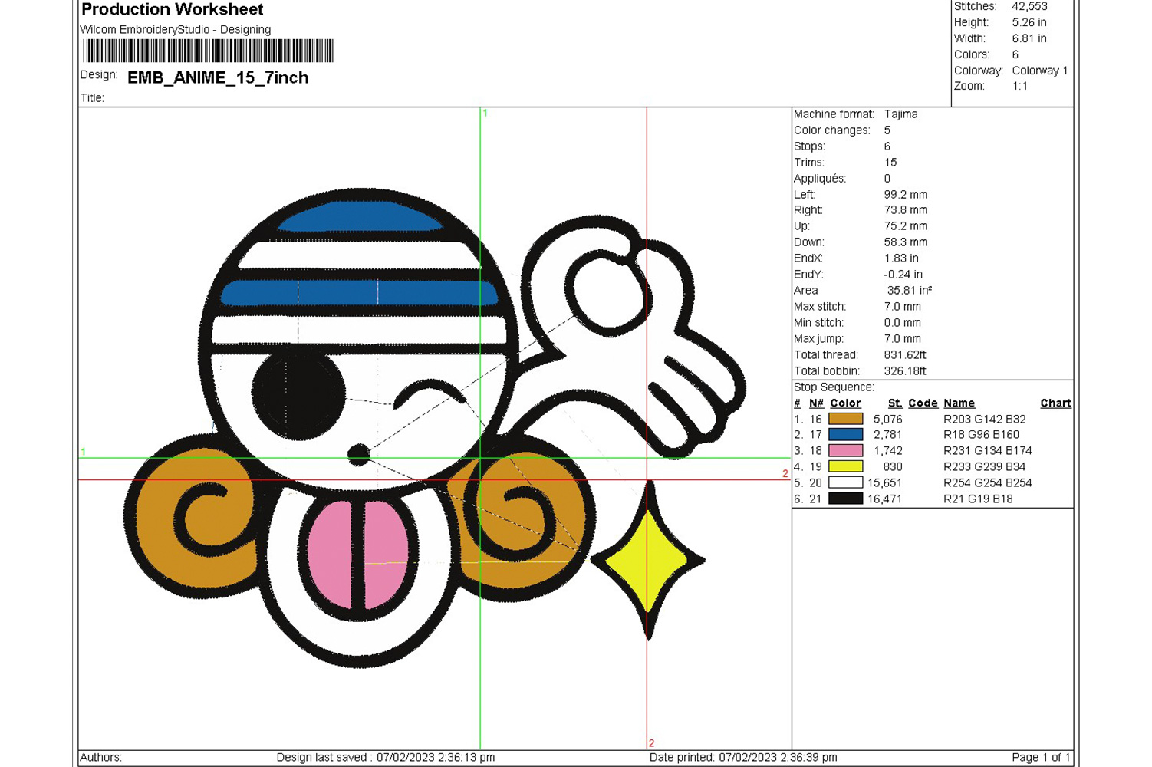Choose the yellow swatch in row 4

(845, 466)
